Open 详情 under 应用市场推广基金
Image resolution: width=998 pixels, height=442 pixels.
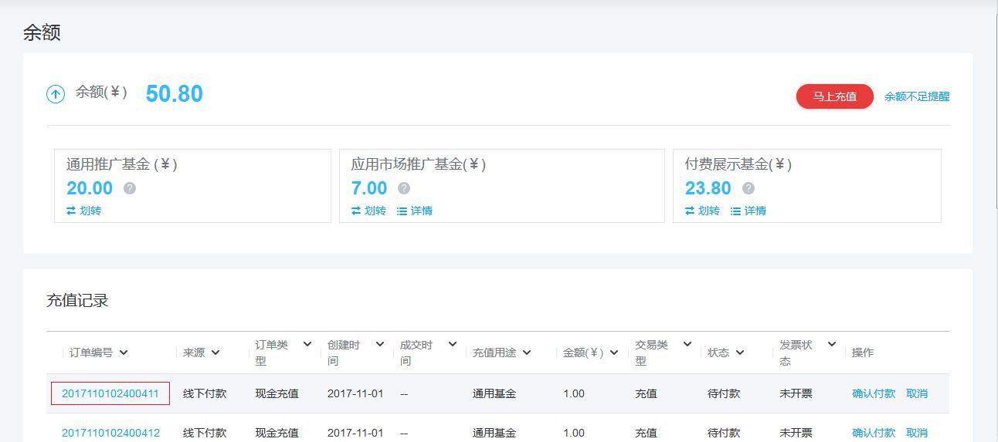tap(415, 211)
